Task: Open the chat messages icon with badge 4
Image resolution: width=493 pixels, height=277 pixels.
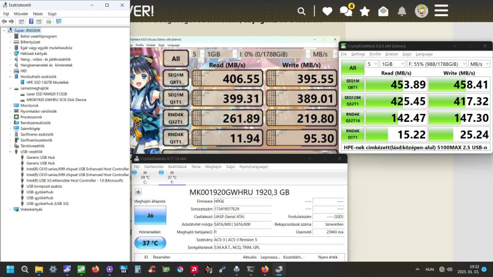Action: pos(346,11)
